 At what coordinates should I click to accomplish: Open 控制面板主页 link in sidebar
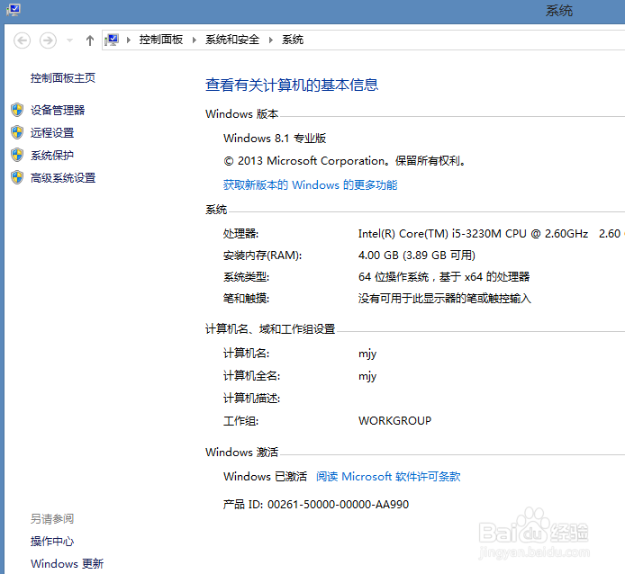63,77
